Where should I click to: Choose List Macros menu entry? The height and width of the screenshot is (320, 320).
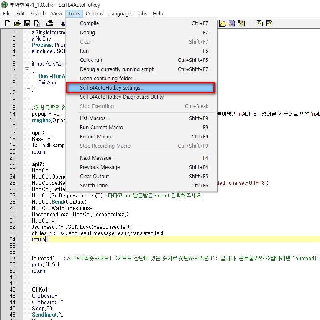(141, 118)
